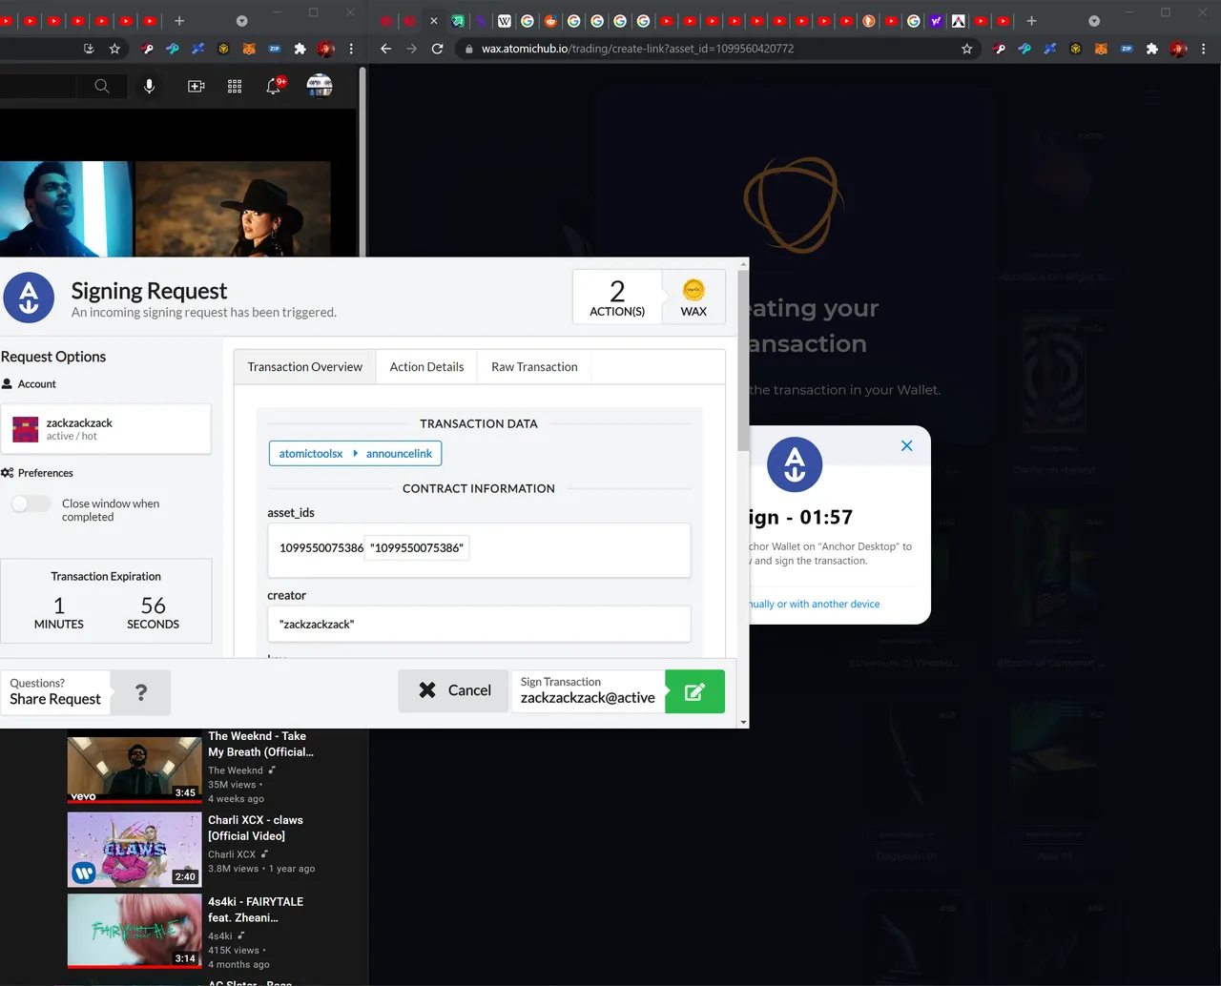Click Anchor logo in AtomicHub sign popup

(x=795, y=464)
